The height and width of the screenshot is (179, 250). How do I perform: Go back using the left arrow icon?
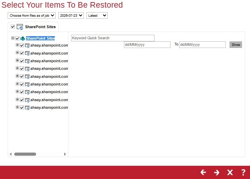tap(203, 172)
